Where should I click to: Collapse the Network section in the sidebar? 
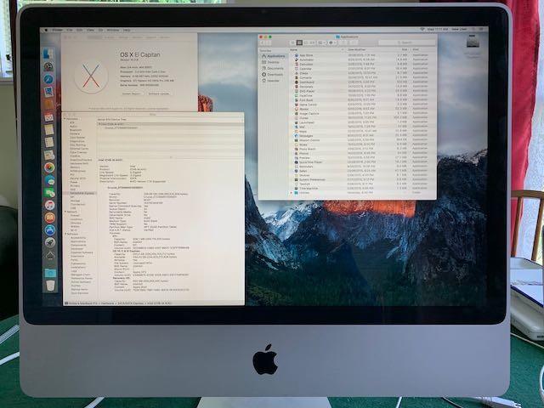coord(65,209)
